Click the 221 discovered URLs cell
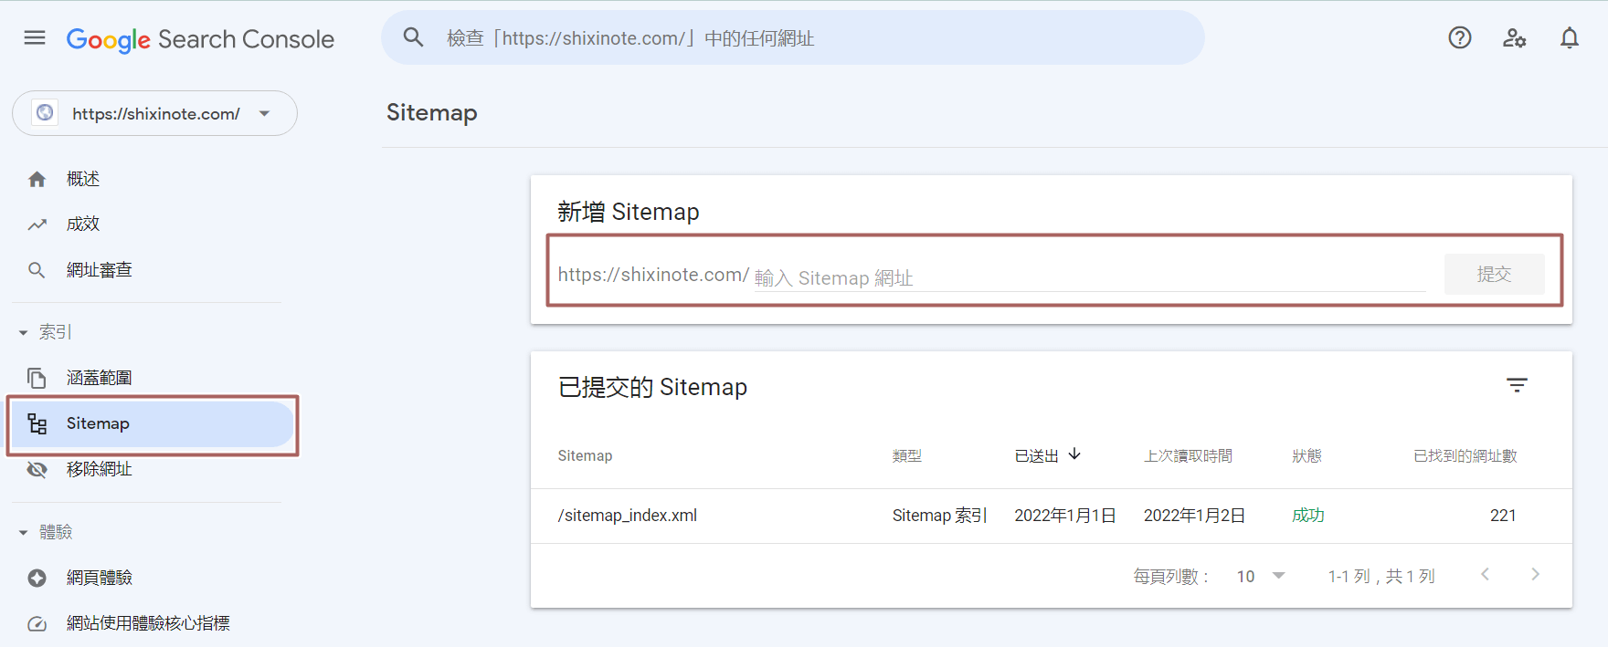The width and height of the screenshot is (1608, 647). point(1503,516)
